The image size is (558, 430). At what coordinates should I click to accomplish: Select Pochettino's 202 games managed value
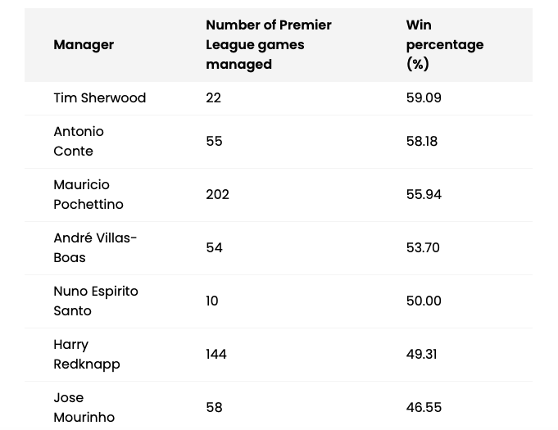[x=217, y=195]
